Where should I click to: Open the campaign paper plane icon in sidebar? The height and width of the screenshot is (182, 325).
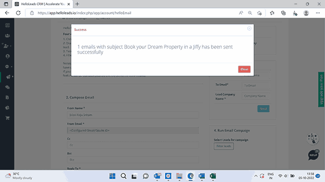pos(8,77)
